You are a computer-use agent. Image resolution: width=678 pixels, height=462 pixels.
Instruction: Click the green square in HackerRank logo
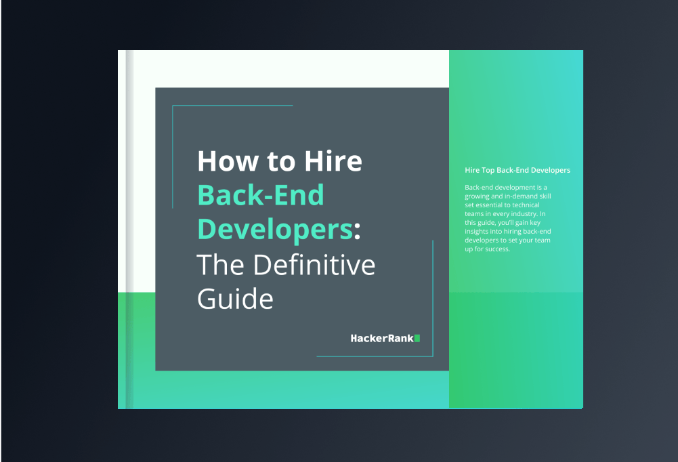[417, 338]
